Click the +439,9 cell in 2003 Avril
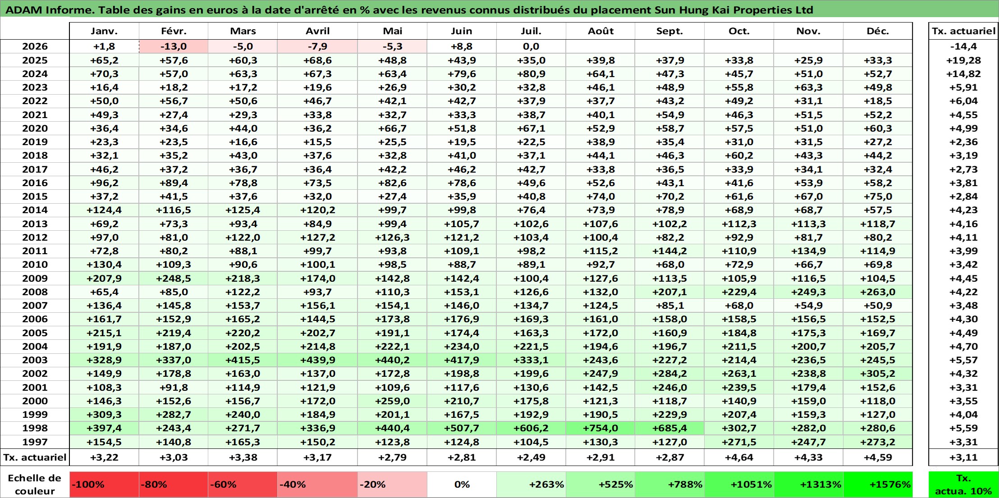999x498 pixels. coord(317,360)
